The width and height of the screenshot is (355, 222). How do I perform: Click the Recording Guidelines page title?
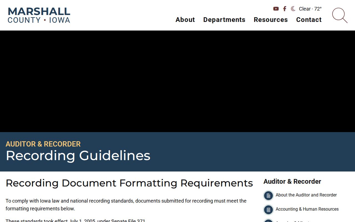click(78, 155)
